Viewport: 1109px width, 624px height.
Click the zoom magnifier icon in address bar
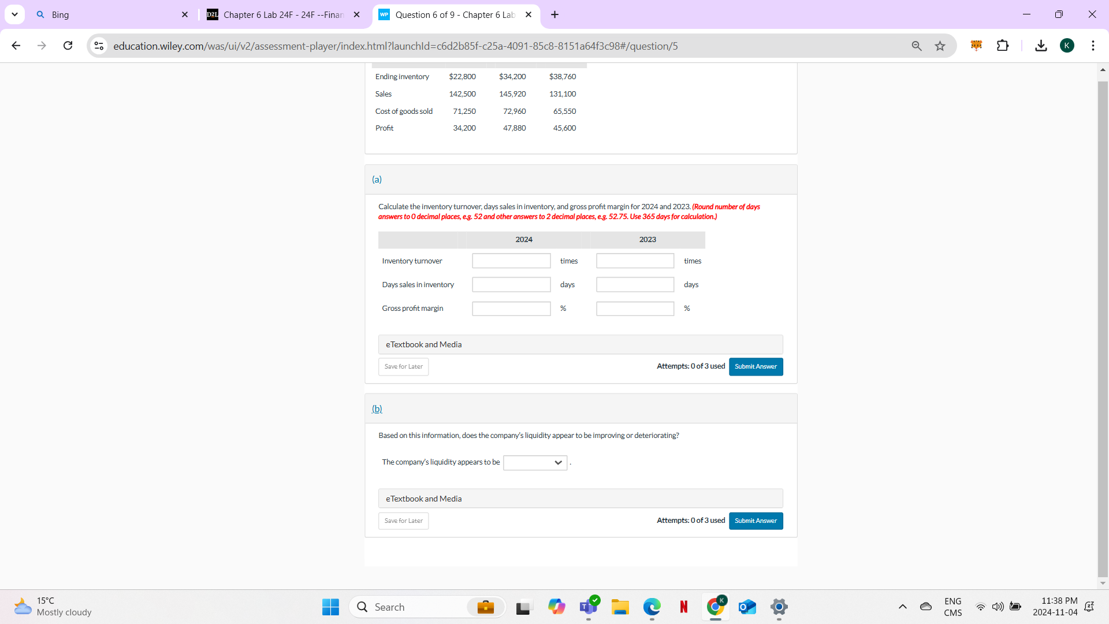tap(917, 46)
